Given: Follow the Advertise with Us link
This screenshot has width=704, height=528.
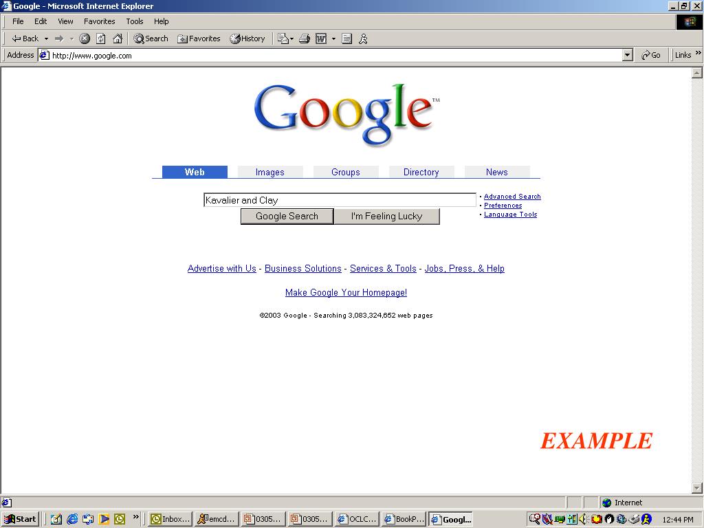Looking at the screenshot, I should coord(222,269).
